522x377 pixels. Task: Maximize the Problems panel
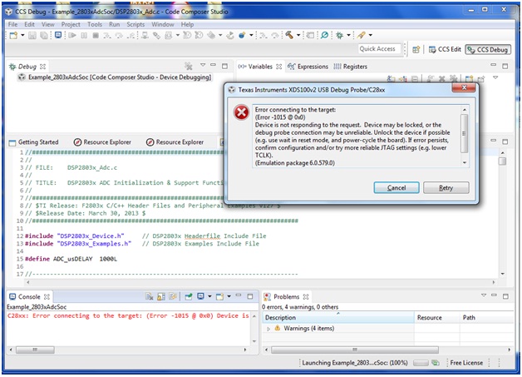coord(505,296)
